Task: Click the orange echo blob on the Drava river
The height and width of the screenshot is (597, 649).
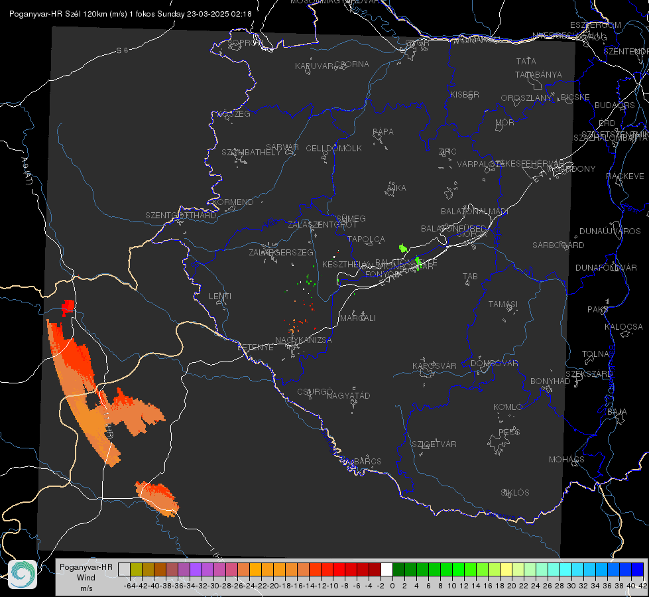Action: click(157, 498)
